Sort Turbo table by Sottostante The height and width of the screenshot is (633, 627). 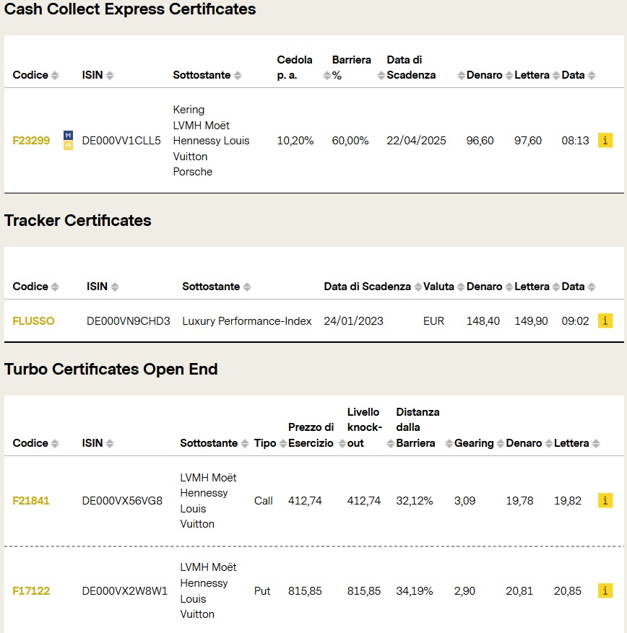(244, 444)
